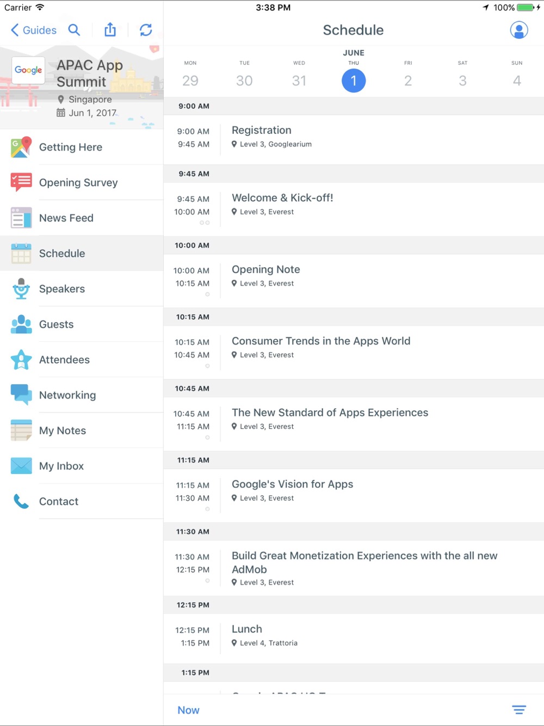Open the search magnifier icon
Image resolution: width=544 pixels, height=726 pixels.
click(75, 30)
